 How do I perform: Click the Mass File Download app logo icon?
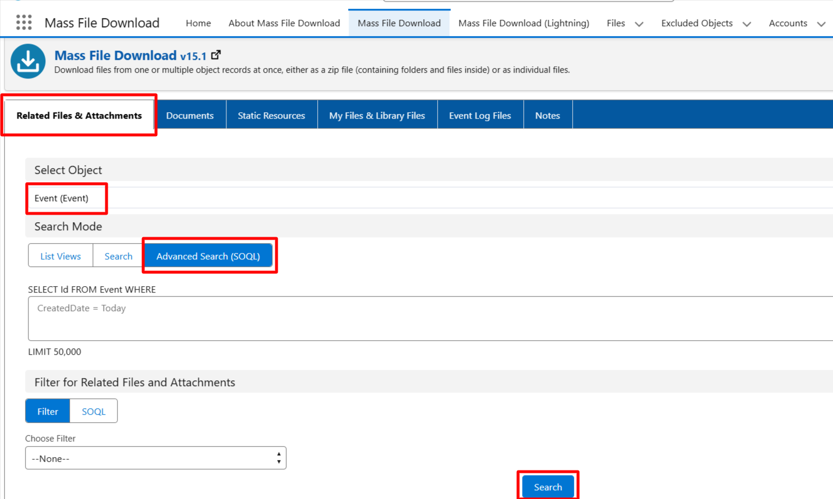click(x=28, y=61)
